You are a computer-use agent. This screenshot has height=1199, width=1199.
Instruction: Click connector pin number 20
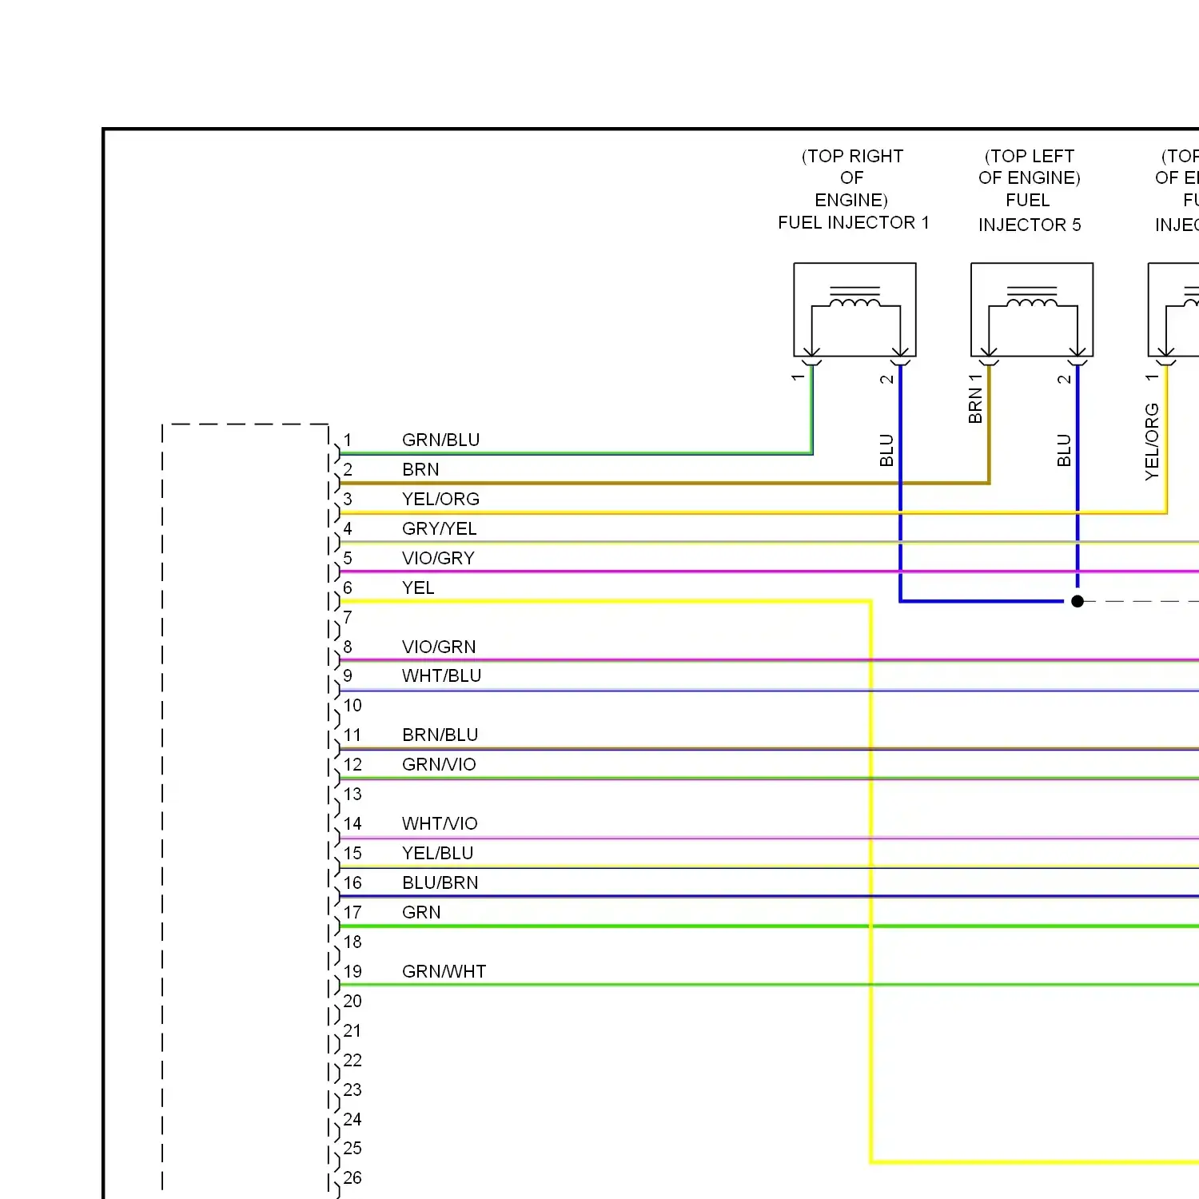[353, 1002]
